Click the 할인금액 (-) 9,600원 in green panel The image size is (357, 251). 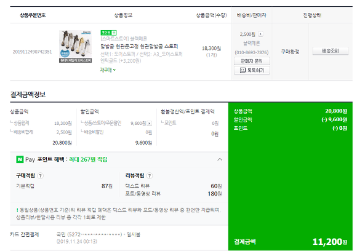click(x=291, y=120)
